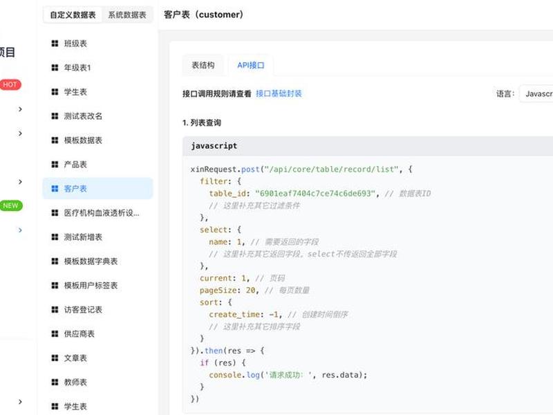This screenshot has height=415, width=553.
Task: Click the grid icon next to 访客登记表
Action: (x=55, y=309)
